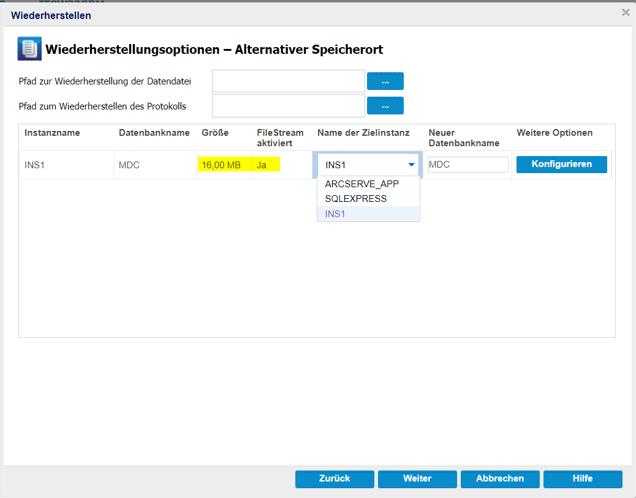Cancel the restore with Abbrechen
This screenshot has height=498, width=636.
pyautogui.click(x=500, y=479)
